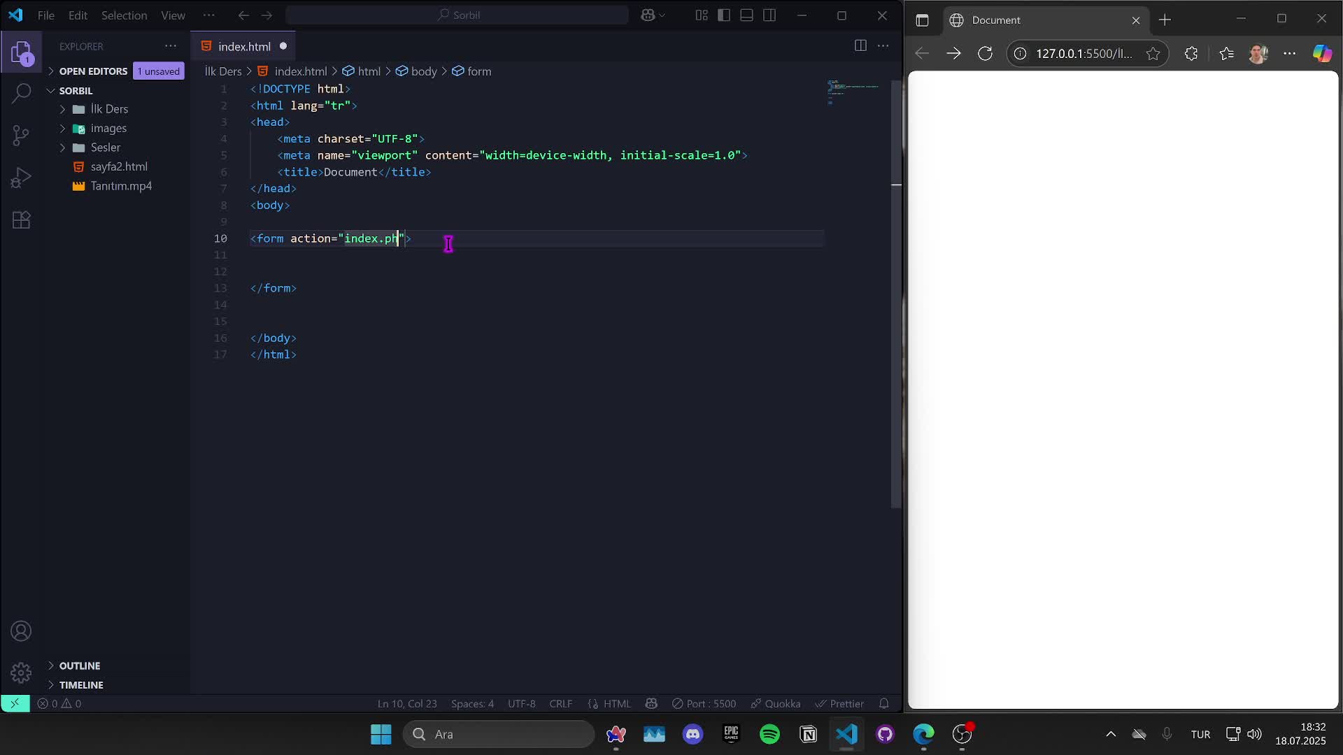The width and height of the screenshot is (1343, 755).
Task: Click the remote window status icon
Action: (x=15, y=703)
